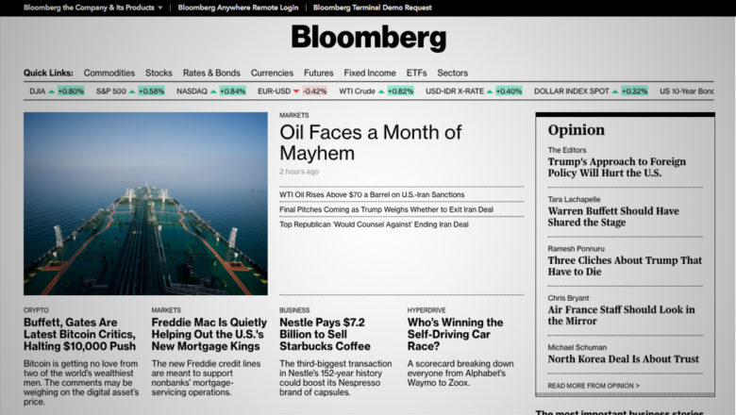Viewport: 736px width, 415px height.
Task: Open ETFs quick link
Action: coord(416,73)
